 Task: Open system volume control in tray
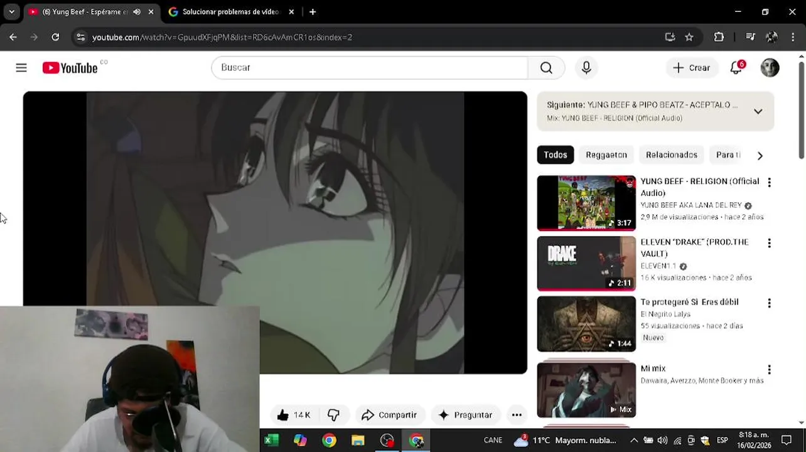[x=662, y=441]
